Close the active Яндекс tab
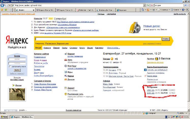Viewport: 190px width, 119px height. [x=33, y=10]
